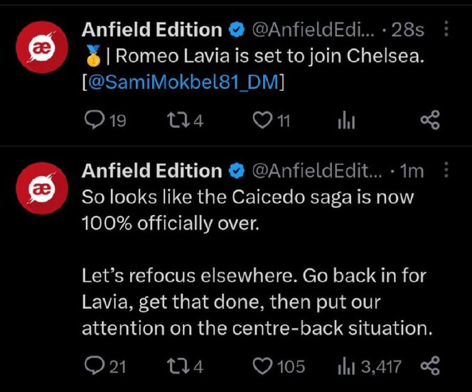The image size is (472, 392).
Task: Open more options on the Lavia tweet
Action: [446, 28]
